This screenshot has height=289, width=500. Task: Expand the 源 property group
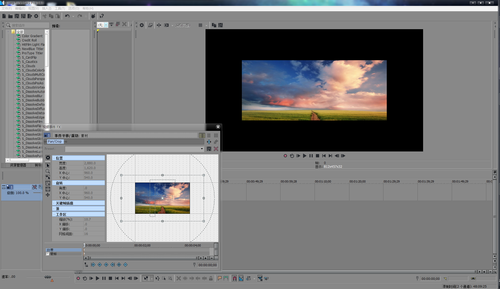[x=54, y=209]
